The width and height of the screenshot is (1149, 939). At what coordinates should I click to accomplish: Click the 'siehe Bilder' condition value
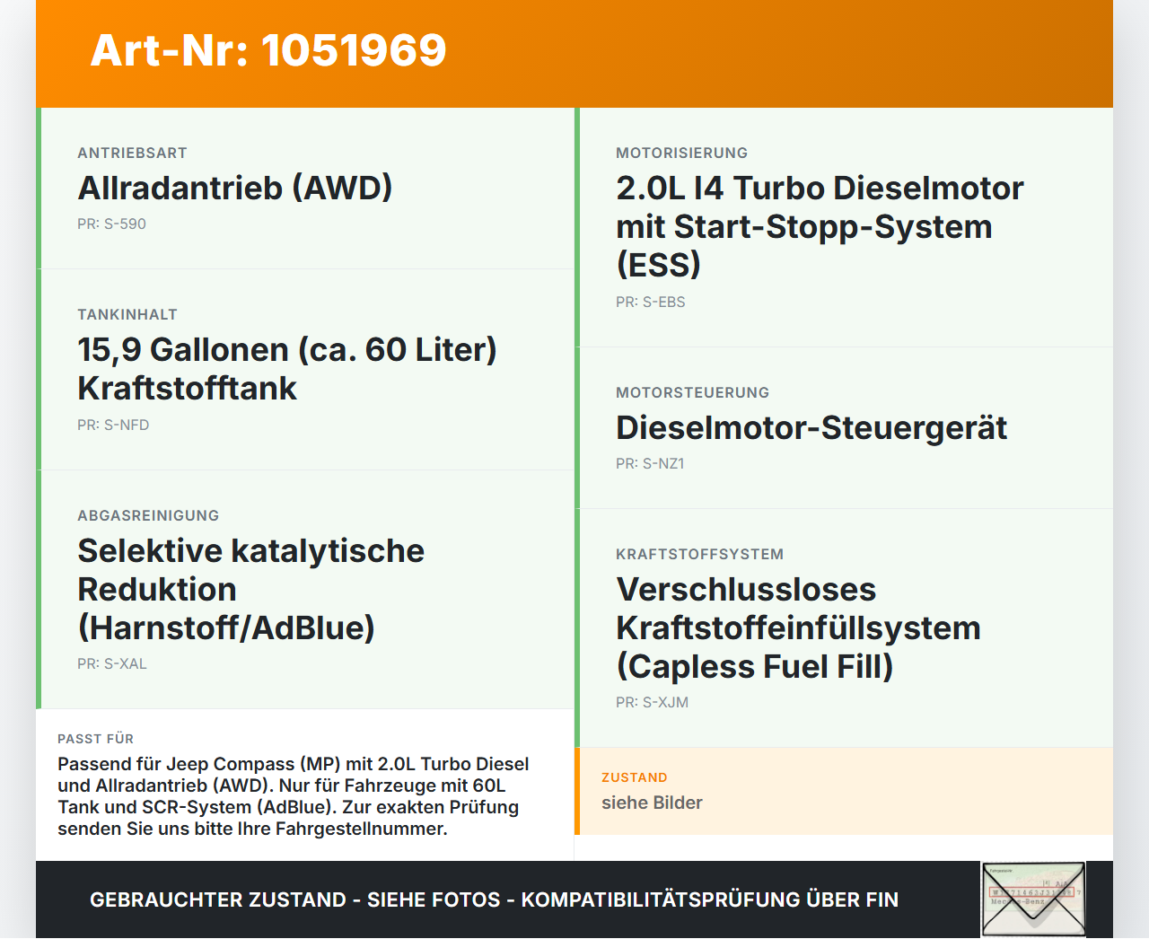[652, 803]
